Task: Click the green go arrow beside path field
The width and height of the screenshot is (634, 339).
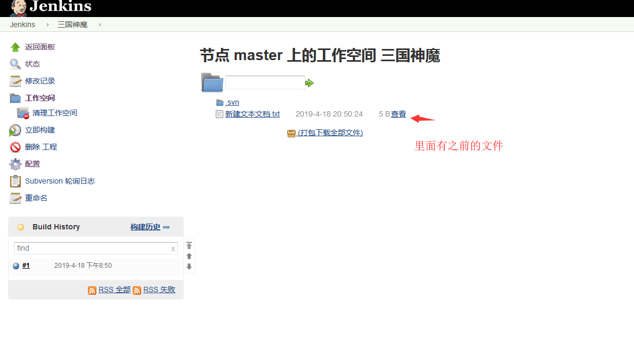Action: pos(310,83)
